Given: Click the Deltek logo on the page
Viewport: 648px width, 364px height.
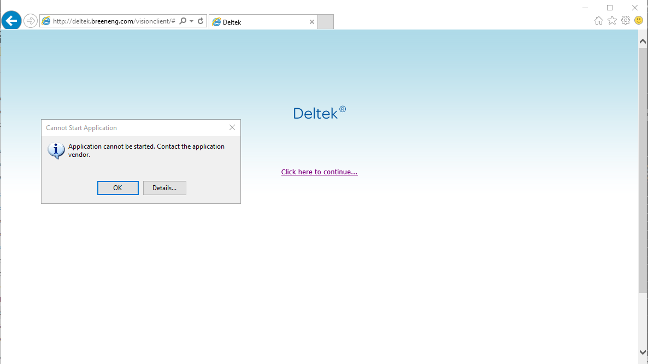Looking at the screenshot, I should pyautogui.click(x=320, y=113).
